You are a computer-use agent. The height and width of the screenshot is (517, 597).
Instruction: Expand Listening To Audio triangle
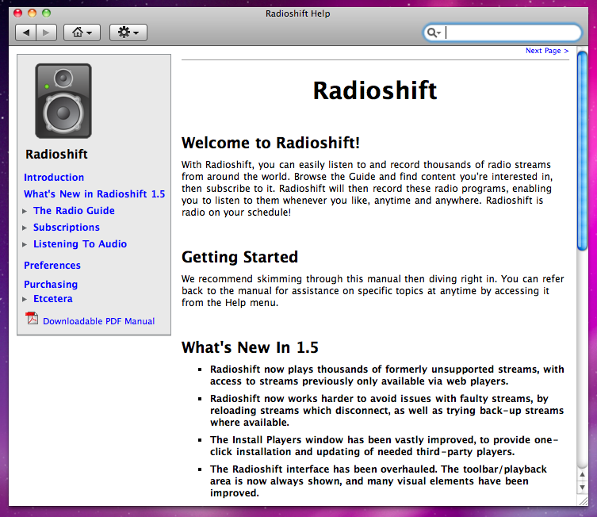25,245
